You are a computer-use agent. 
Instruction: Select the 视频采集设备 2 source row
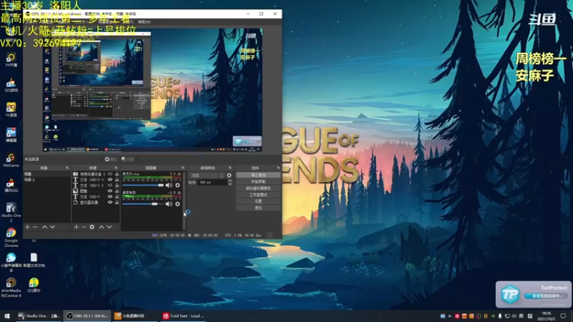[x=96, y=174]
